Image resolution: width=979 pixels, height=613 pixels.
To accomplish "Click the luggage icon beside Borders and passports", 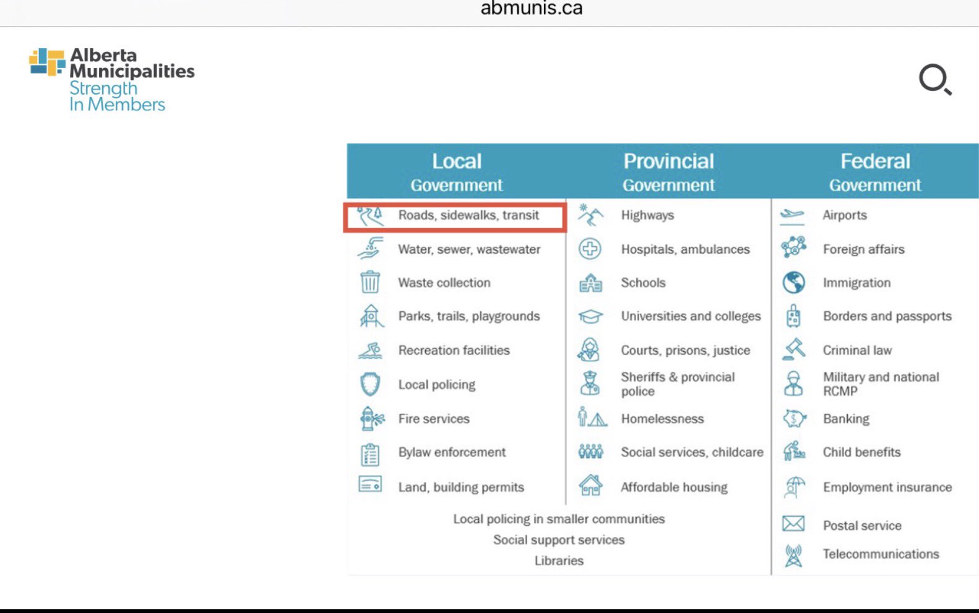I will (x=793, y=316).
